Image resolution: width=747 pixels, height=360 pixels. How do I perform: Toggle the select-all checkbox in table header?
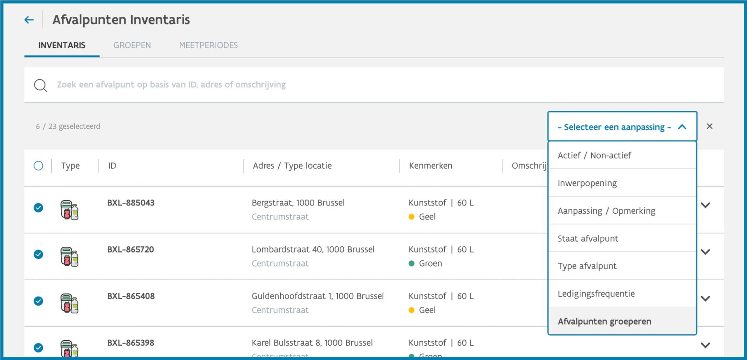point(39,166)
